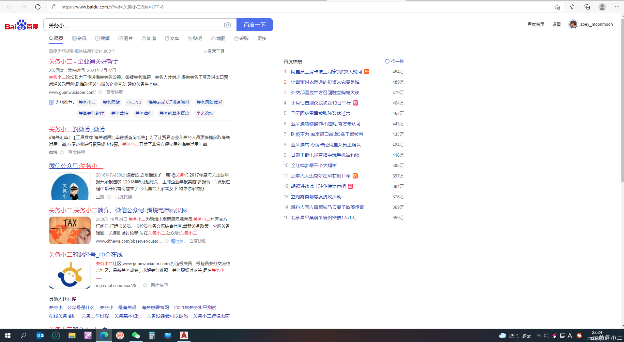Image resolution: width=624 pixels, height=342 pixels.
Task: Switch to 图片 tab
Action: (x=126, y=38)
